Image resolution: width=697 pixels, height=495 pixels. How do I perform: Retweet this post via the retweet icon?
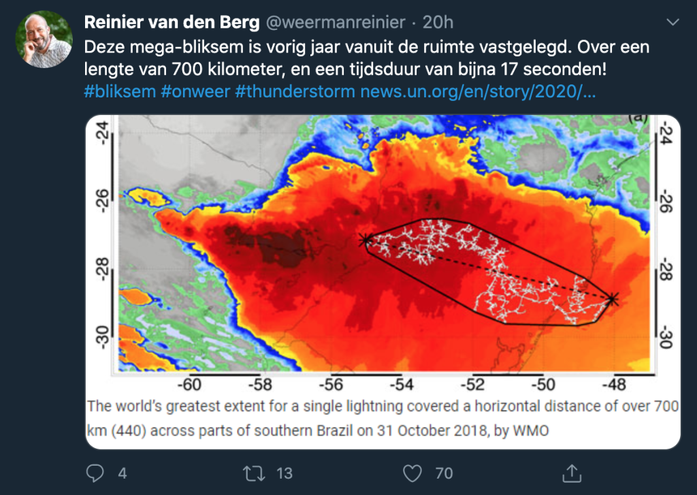254,473
